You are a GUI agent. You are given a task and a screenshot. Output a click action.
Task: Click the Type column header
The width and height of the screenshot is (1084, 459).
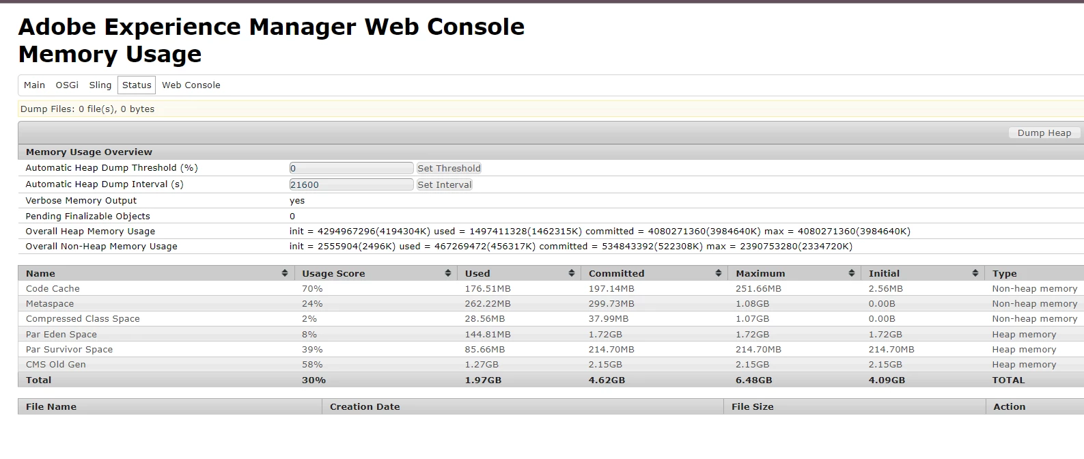(1034, 273)
